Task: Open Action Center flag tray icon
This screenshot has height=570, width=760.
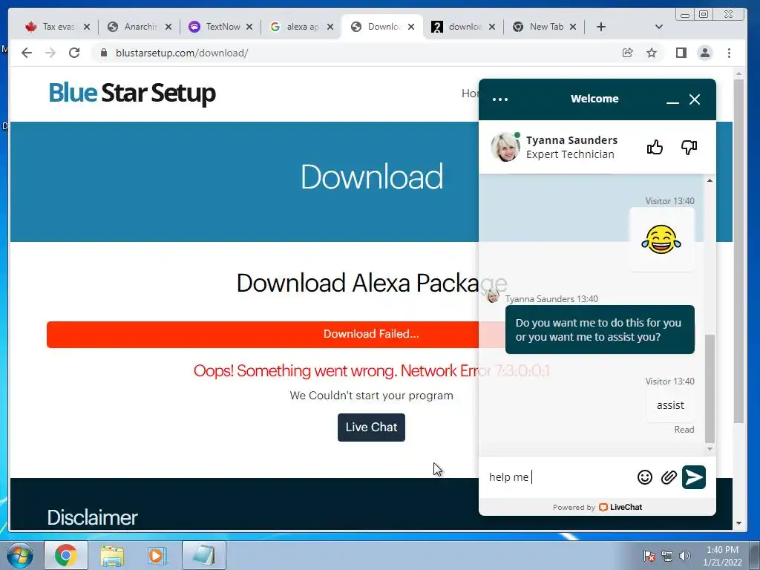Action: pos(649,556)
